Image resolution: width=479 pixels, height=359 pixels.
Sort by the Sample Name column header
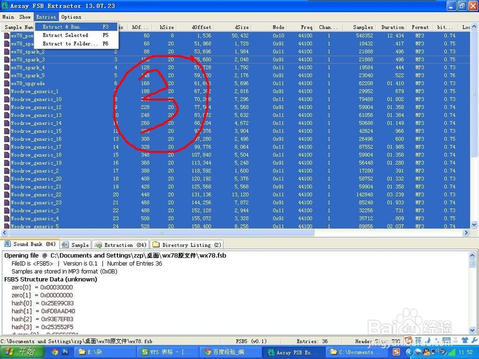pyautogui.click(x=18, y=27)
